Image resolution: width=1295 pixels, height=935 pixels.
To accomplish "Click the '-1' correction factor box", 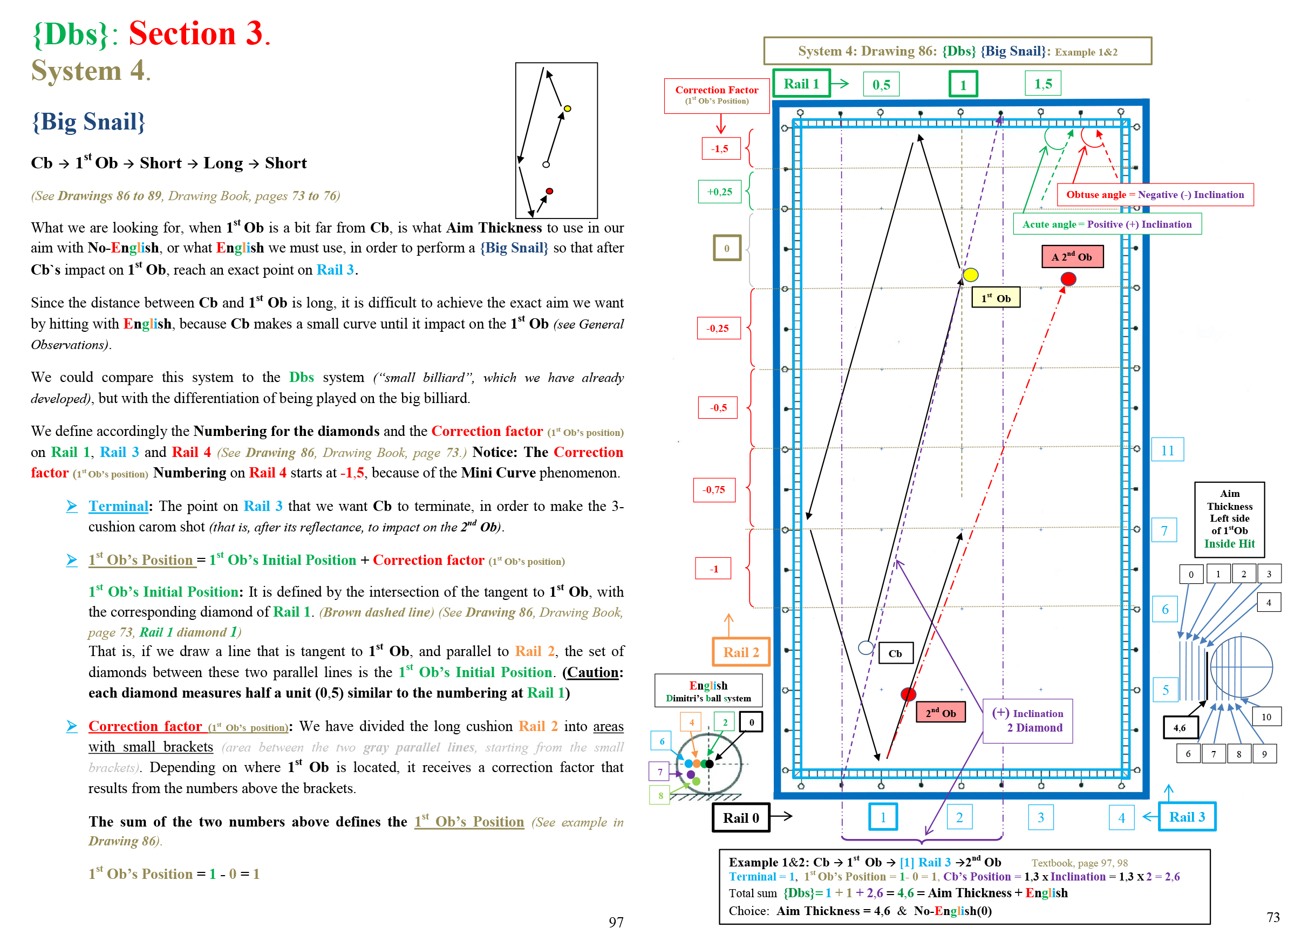I will tap(713, 569).
